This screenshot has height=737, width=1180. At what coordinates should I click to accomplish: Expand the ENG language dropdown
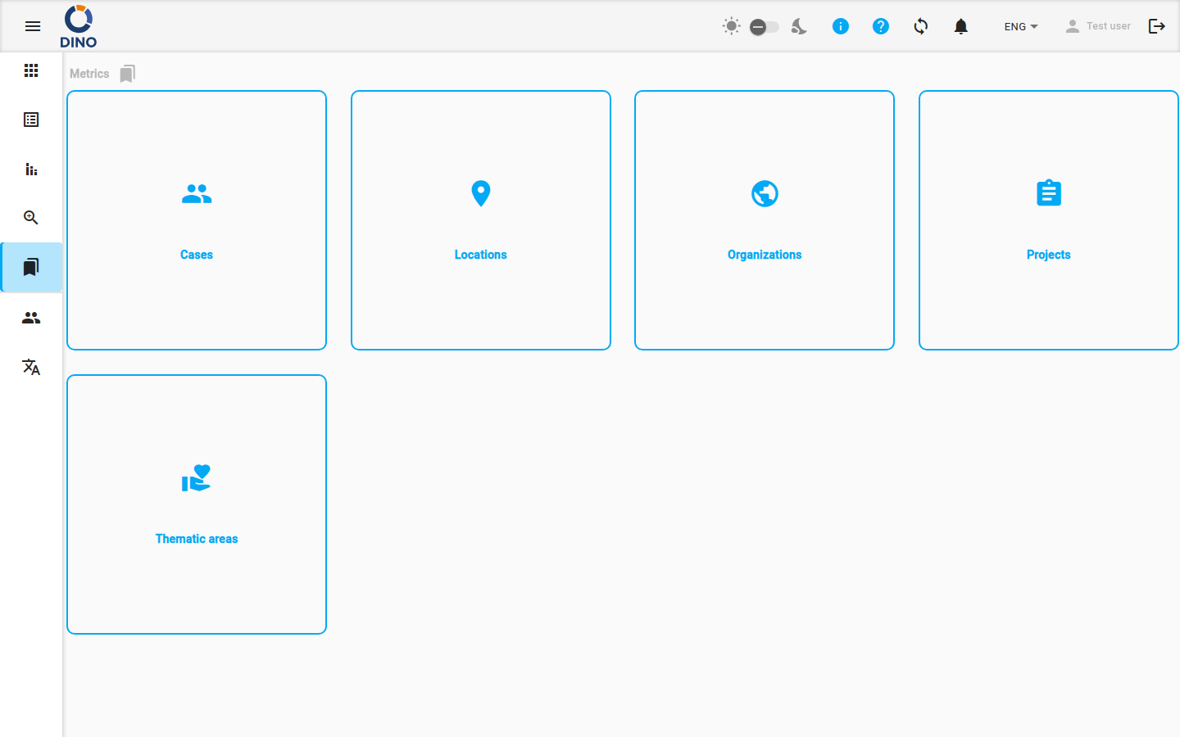tap(1021, 26)
